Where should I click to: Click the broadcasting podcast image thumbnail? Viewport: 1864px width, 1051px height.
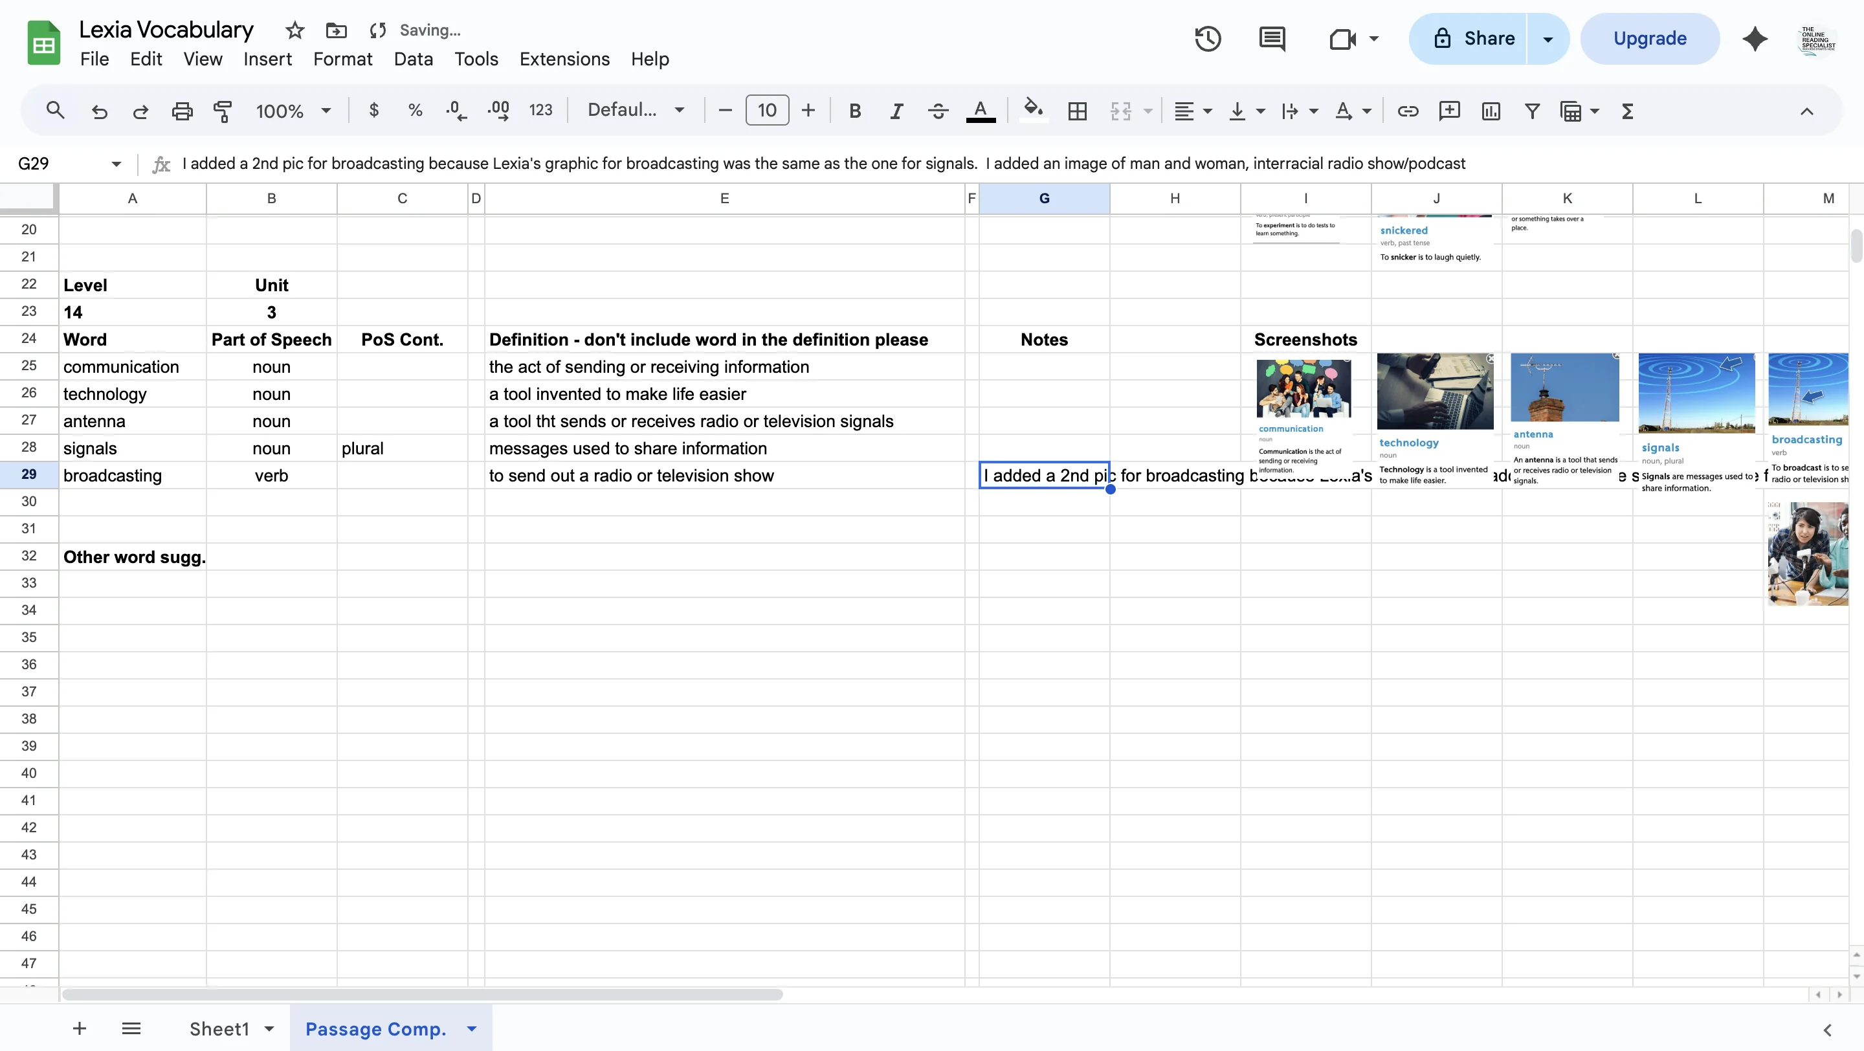point(1808,553)
